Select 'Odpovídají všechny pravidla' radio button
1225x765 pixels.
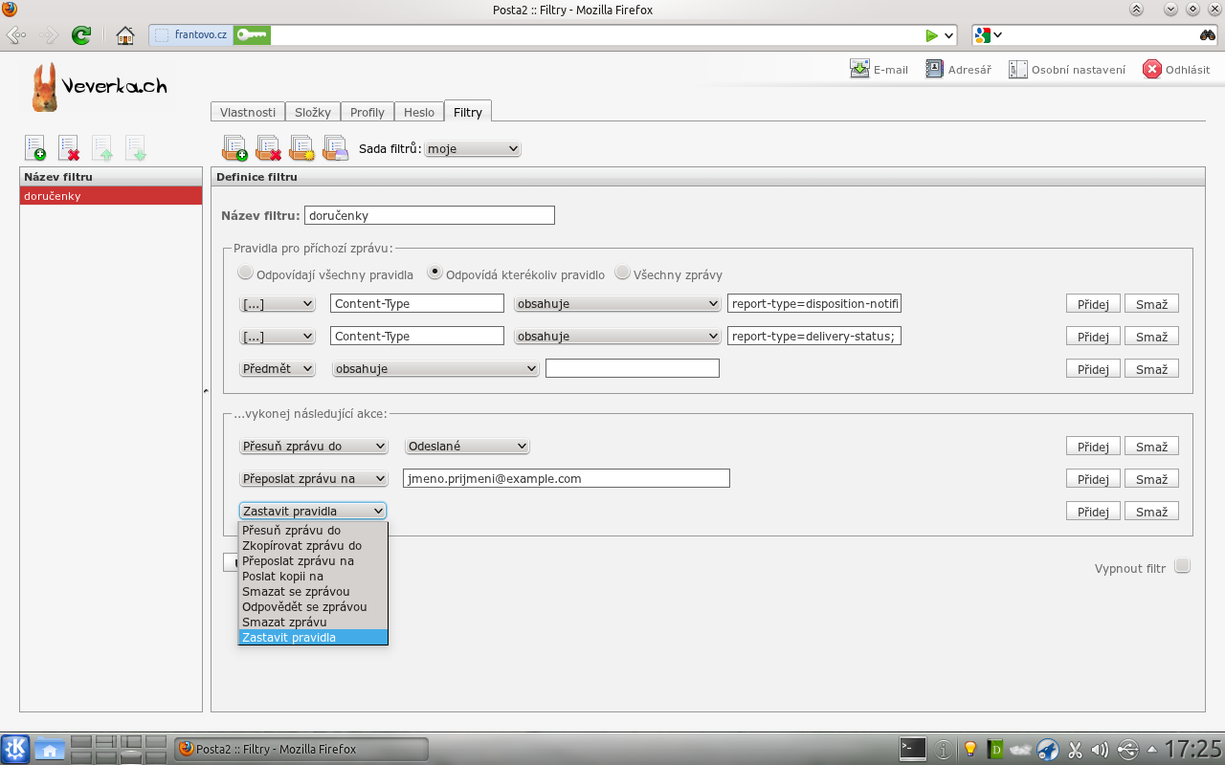point(246,273)
